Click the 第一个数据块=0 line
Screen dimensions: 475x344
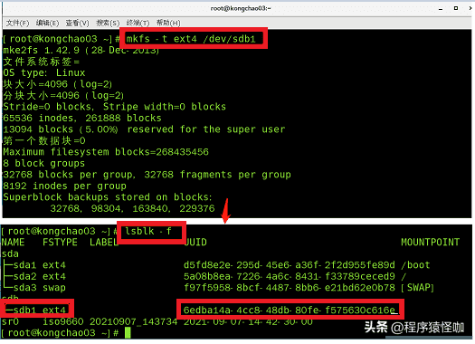(x=44, y=140)
